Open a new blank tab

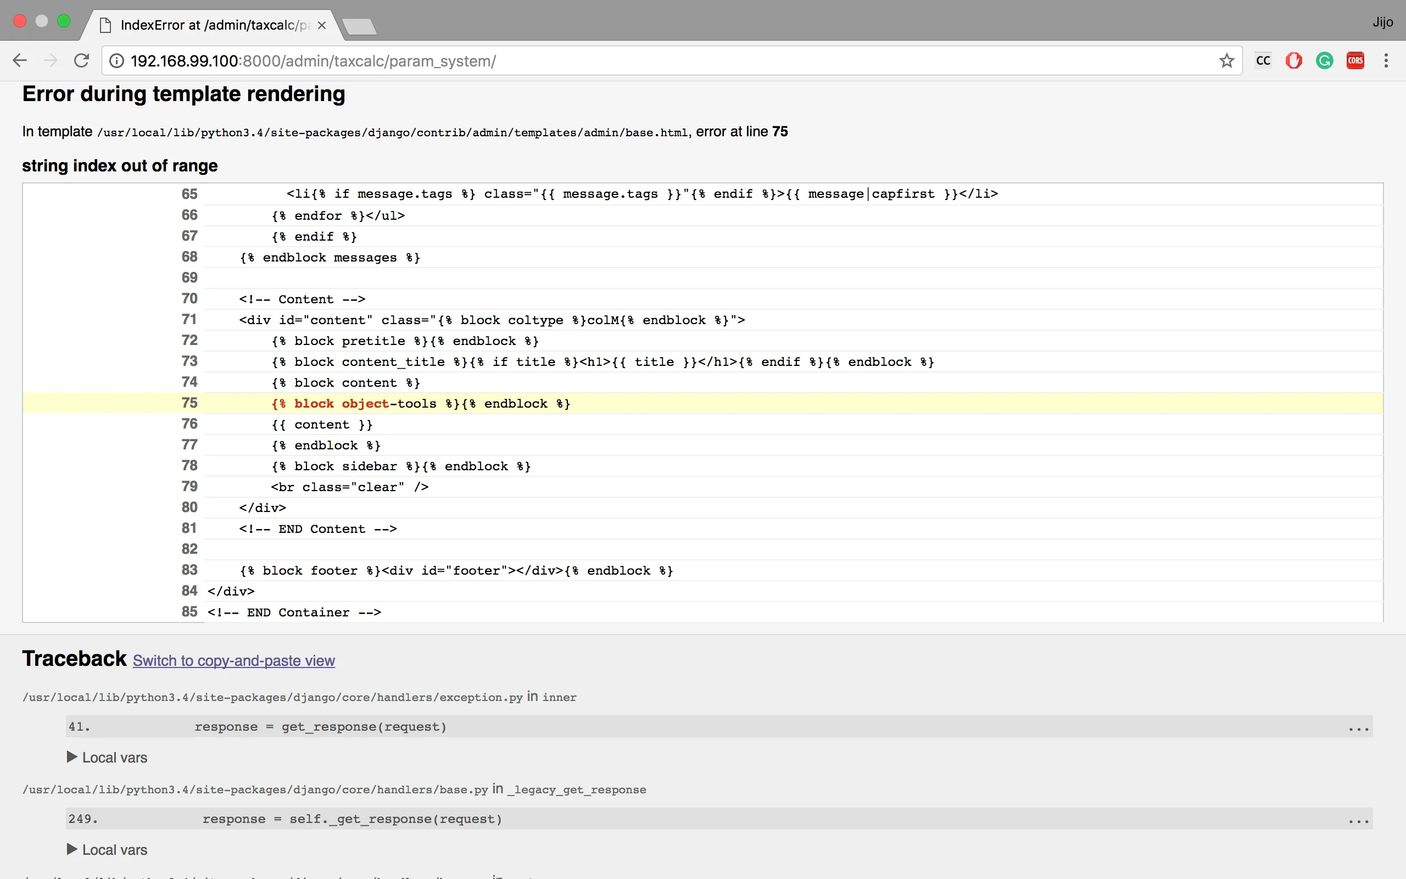(359, 26)
